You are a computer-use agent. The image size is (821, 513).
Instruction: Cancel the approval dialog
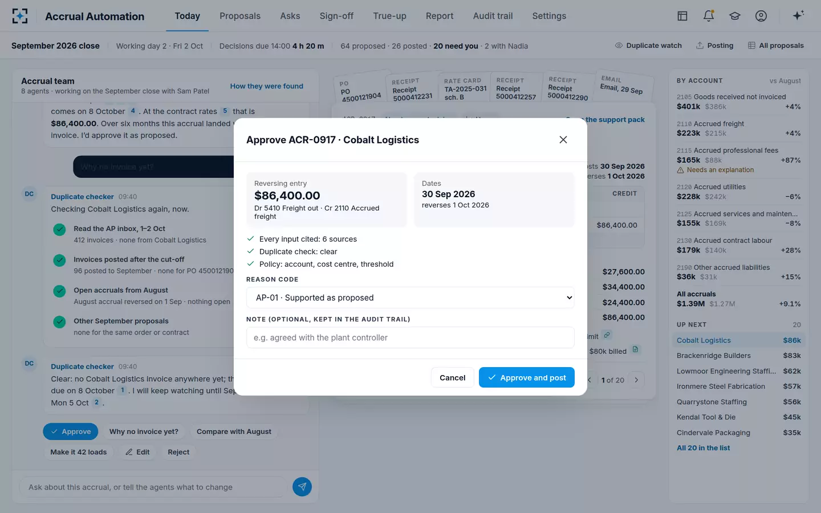[452, 377]
